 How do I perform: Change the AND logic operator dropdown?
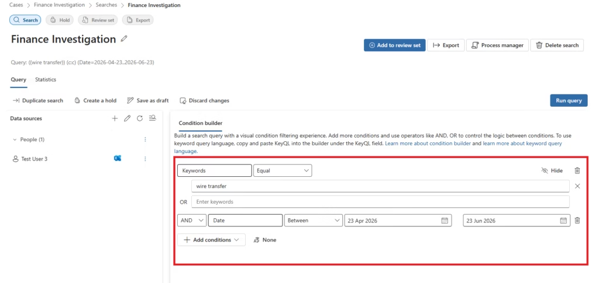192,221
